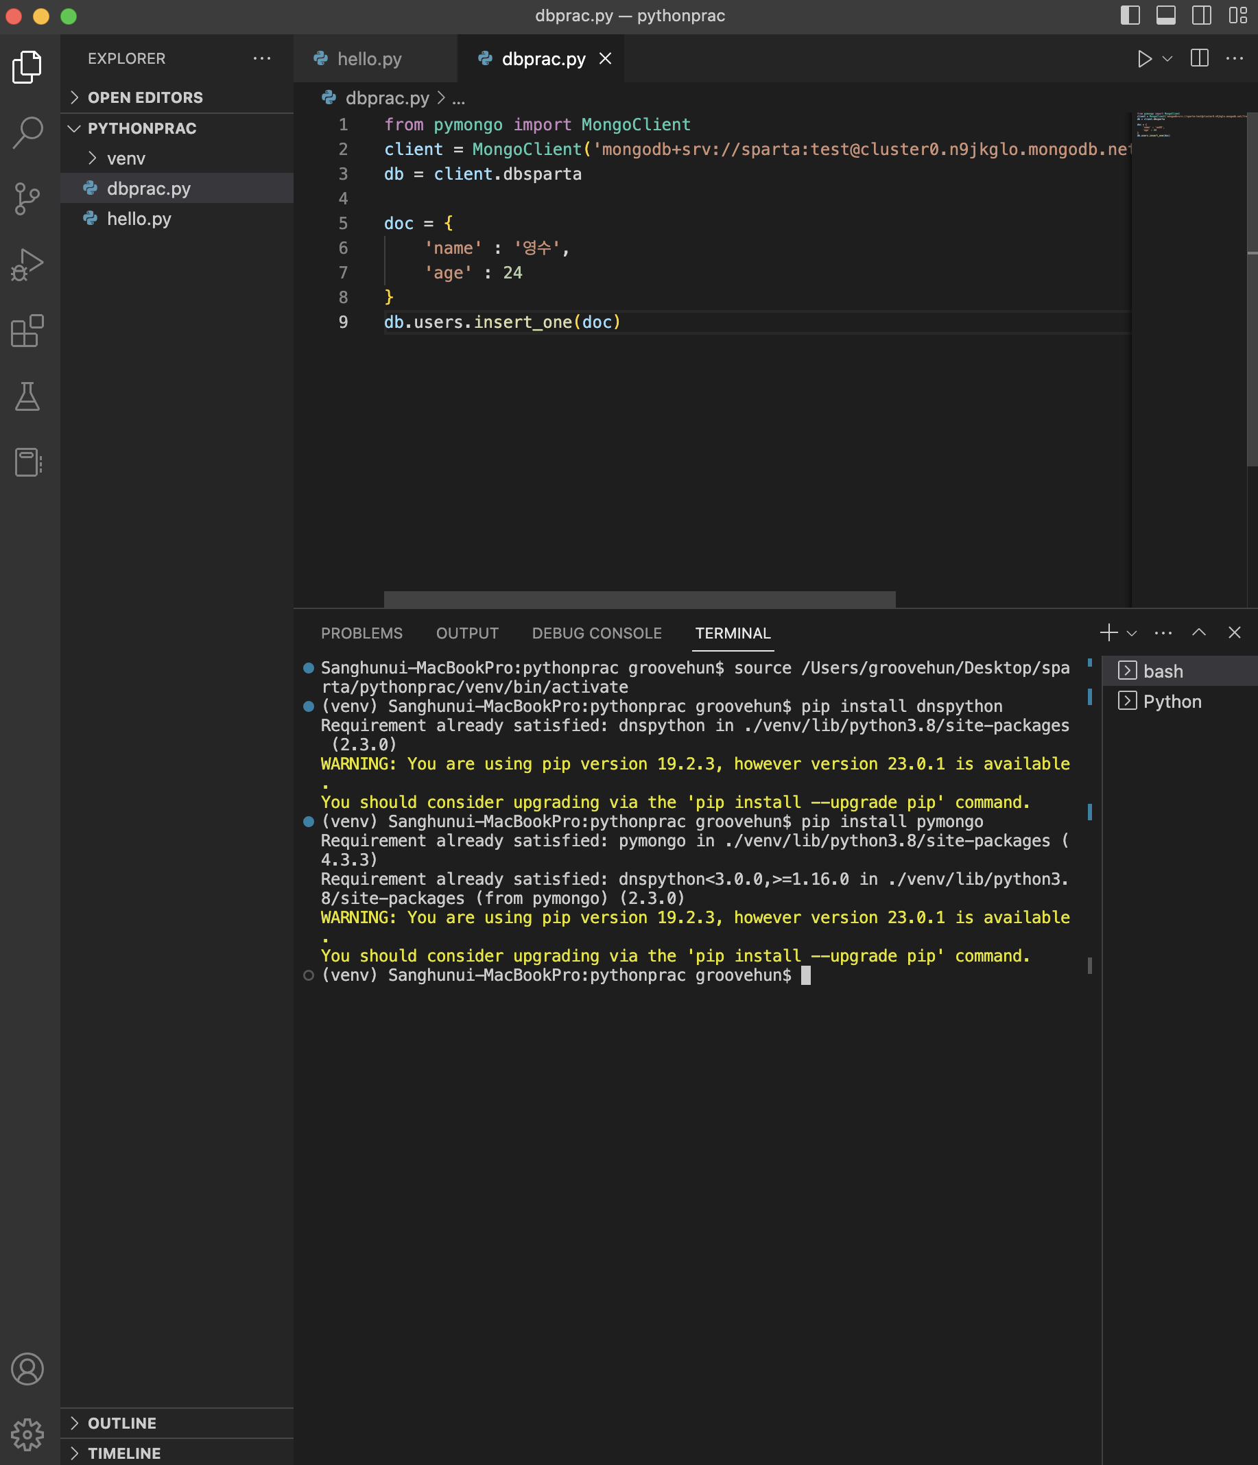Open Source Control view icon
The image size is (1258, 1465).
[x=27, y=199]
